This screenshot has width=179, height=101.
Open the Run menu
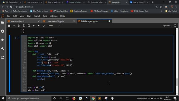pyautogui.click(x=29, y=16)
